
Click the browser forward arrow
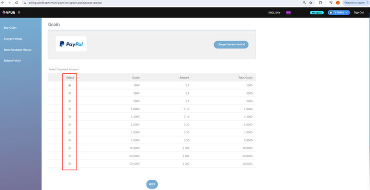point(9,3)
